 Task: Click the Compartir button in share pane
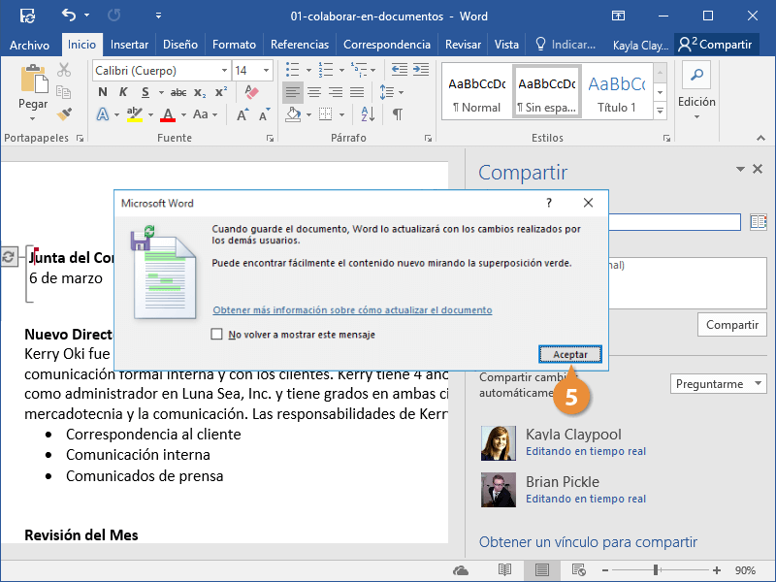click(732, 325)
